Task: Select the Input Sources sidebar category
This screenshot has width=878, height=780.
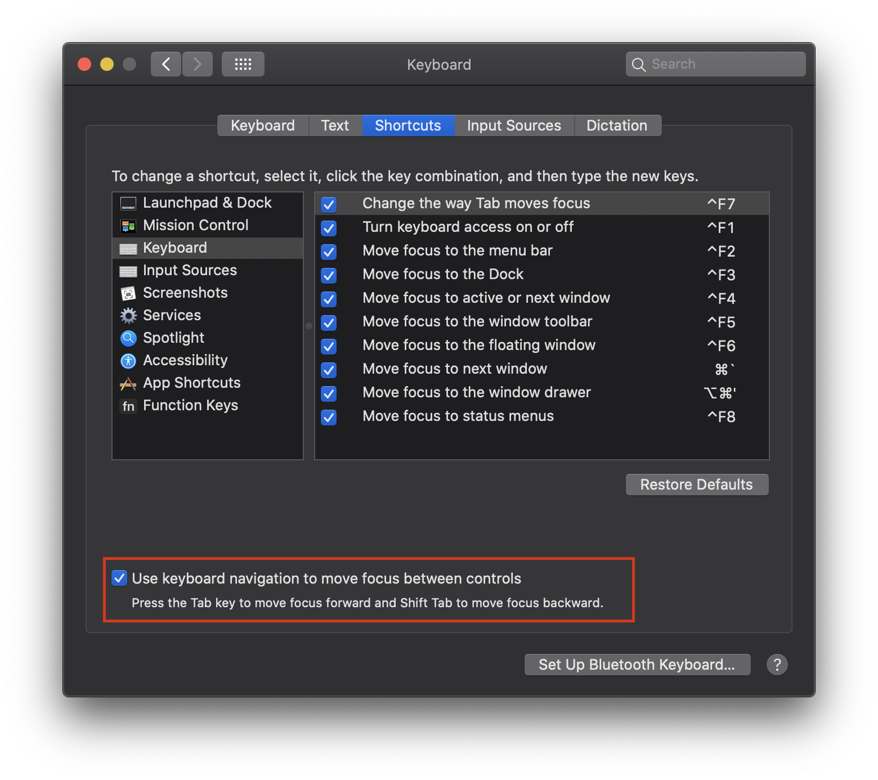Action: pyautogui.click(x=190, y=270)
